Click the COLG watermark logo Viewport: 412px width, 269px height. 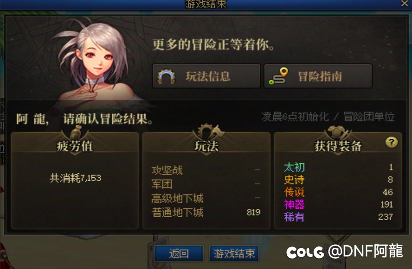pos(305,252)
